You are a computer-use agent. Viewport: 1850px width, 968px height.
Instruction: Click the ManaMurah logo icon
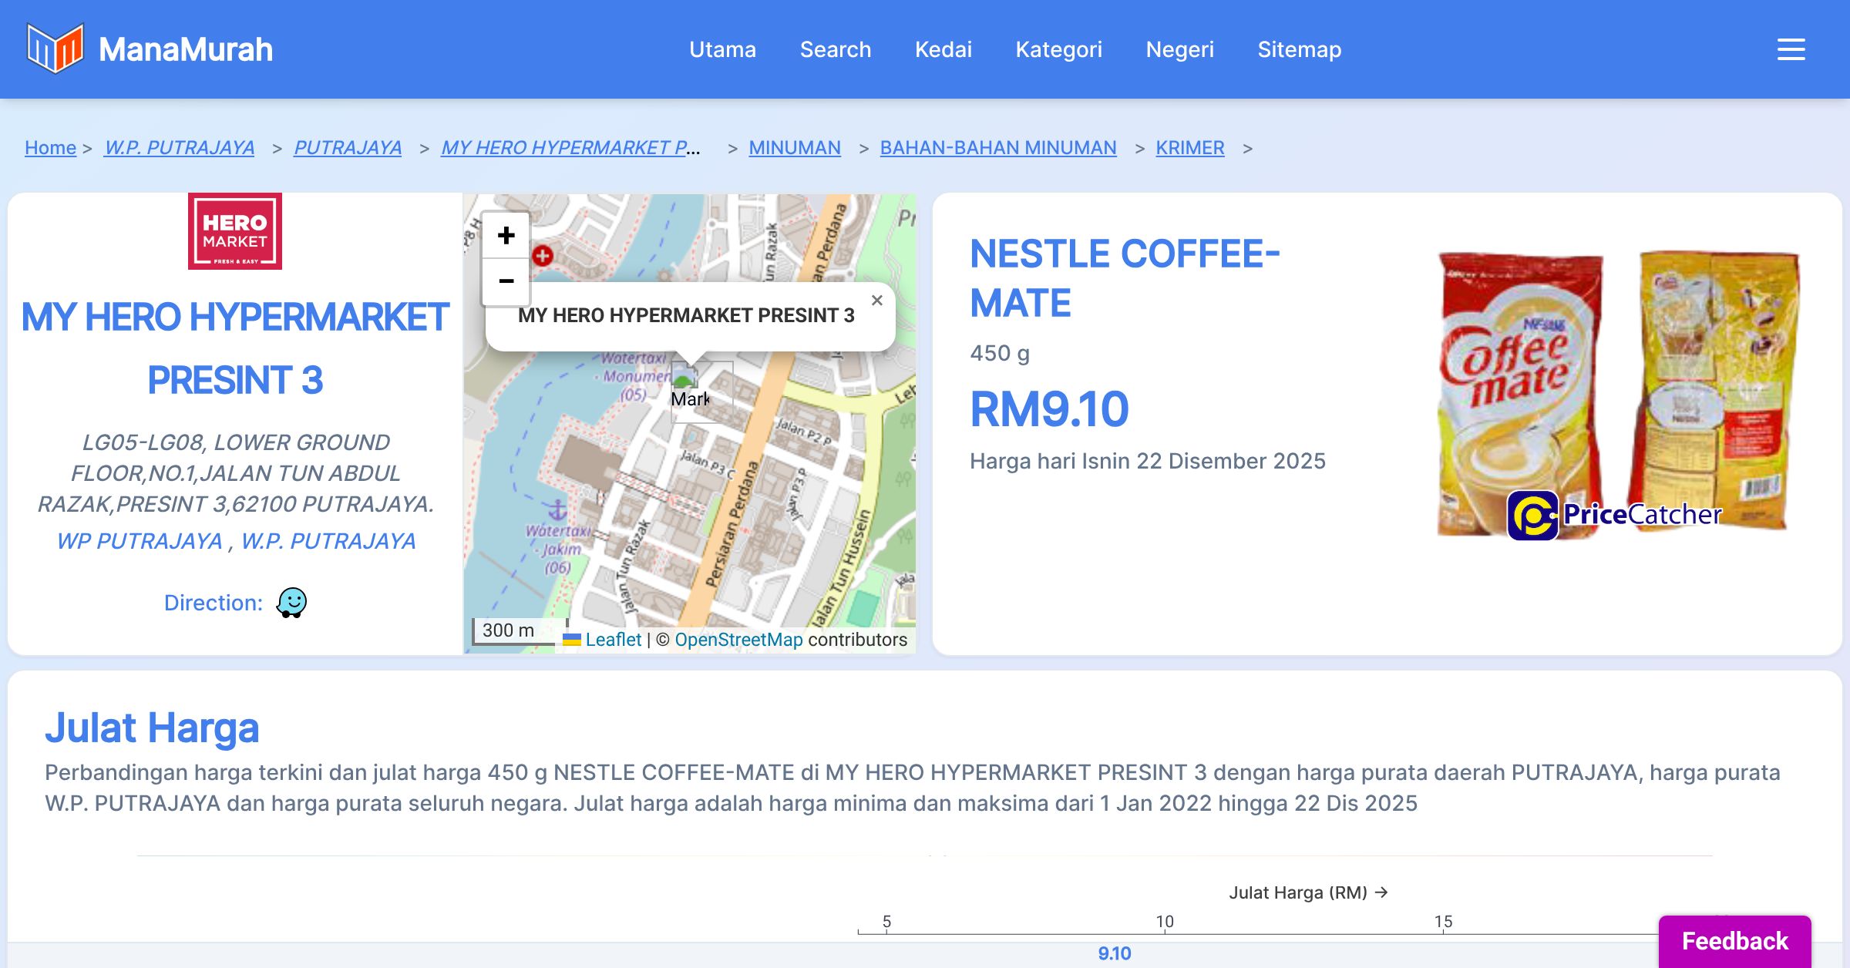55,49
